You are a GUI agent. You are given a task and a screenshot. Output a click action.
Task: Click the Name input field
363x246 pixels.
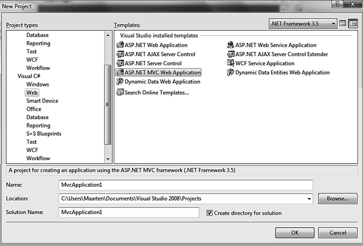[x=186, y=185]
